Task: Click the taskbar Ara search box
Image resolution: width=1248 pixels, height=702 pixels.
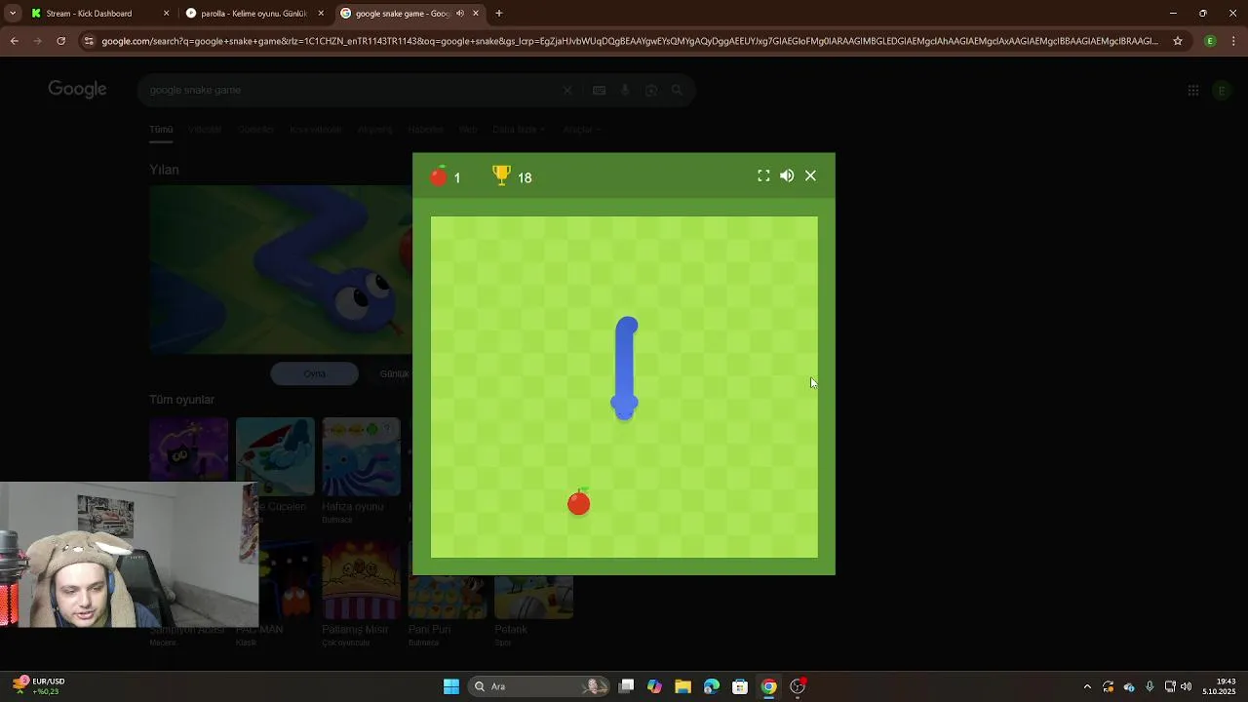Action: point(539,686)
